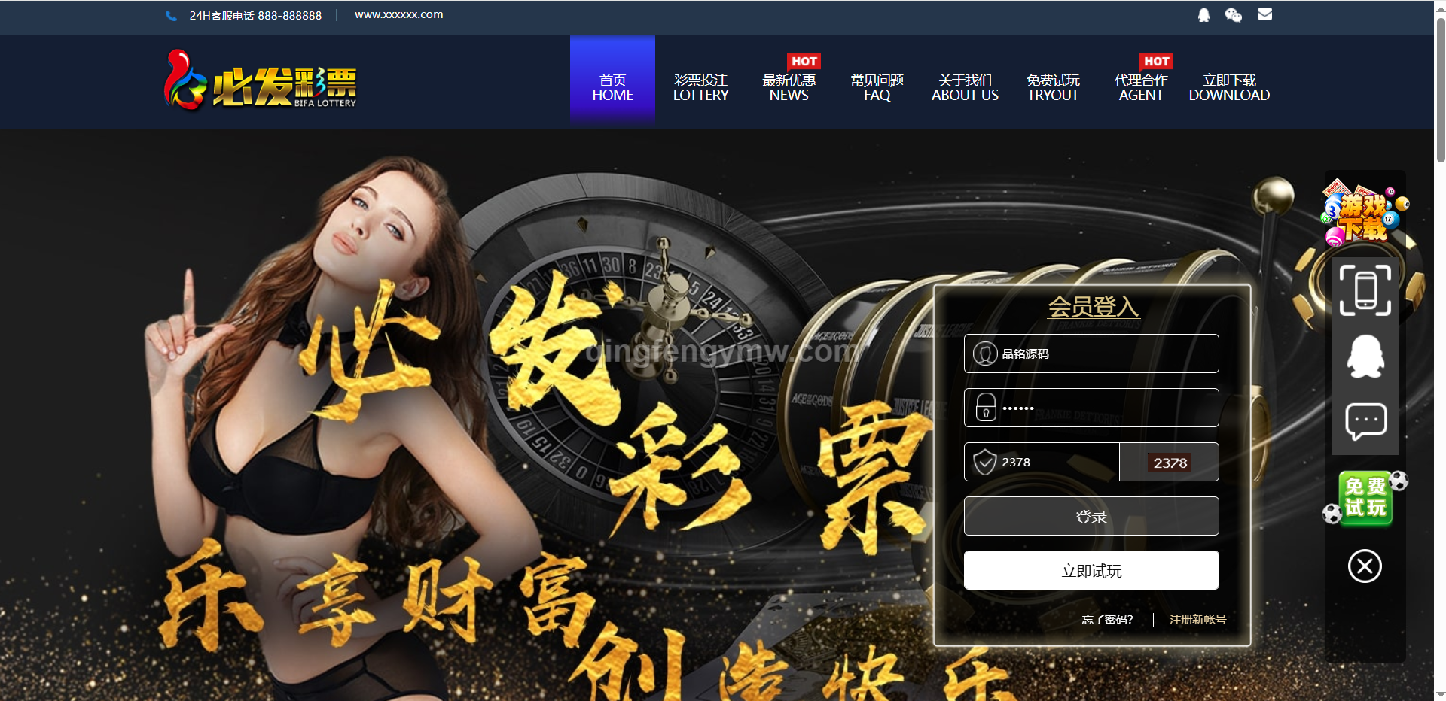Click the forgot password link
Image resolution: width=1446 pixels, height=701 pixels.
tap(1107, 620)
